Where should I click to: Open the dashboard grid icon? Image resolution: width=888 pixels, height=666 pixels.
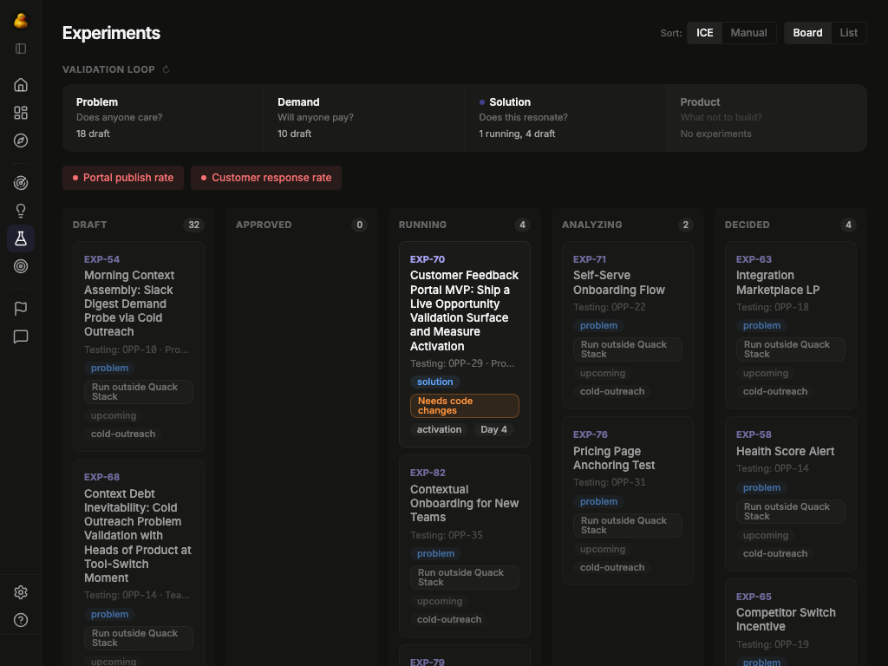[21, 113]
